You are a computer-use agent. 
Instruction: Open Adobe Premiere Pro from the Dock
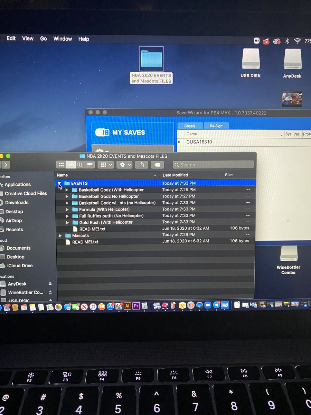pyautogui.click(x=136, y=306)
